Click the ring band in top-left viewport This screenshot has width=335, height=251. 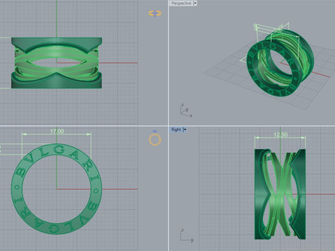[x=57, y=63]
